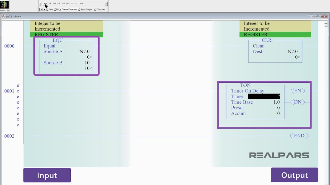This screenshot has height=185, width=330.
Task: Insert the CTD count-down instruction
Action: (63, 3)
